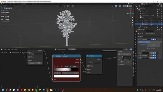Viewport: 163px width, 92px height.
Task: Open color ramp tools chevron menu
Action: click(x=61, y=66)
